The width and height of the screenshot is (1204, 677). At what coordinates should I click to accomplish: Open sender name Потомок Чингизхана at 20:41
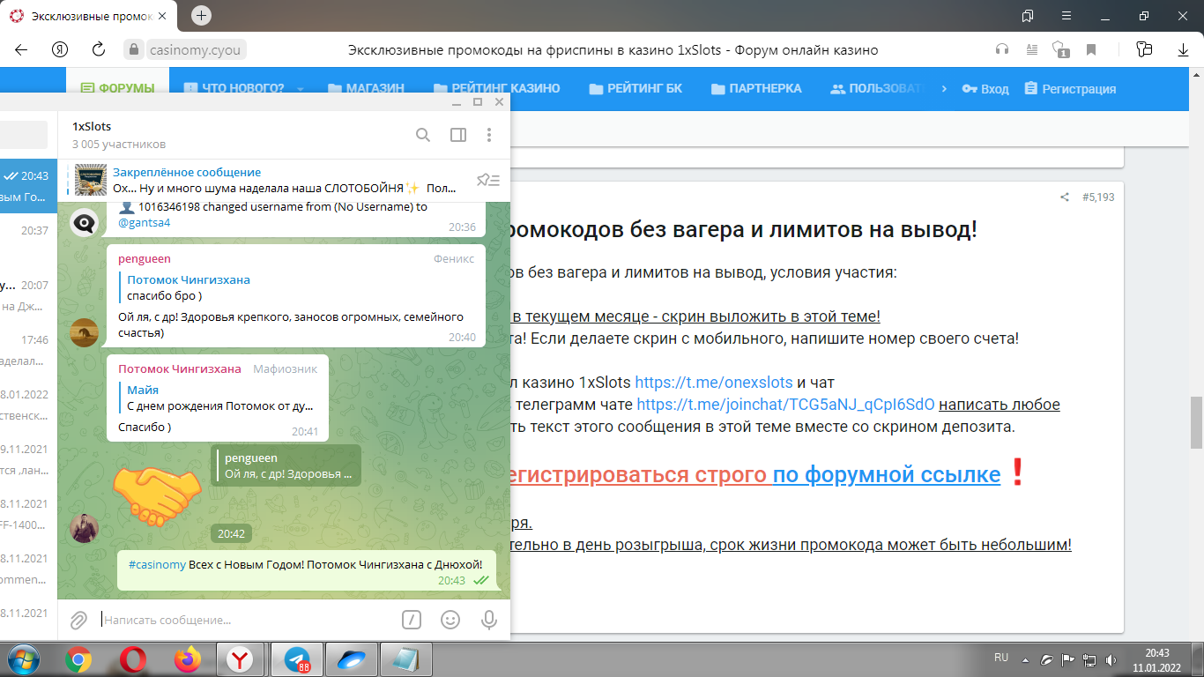(x=180, y=368)
